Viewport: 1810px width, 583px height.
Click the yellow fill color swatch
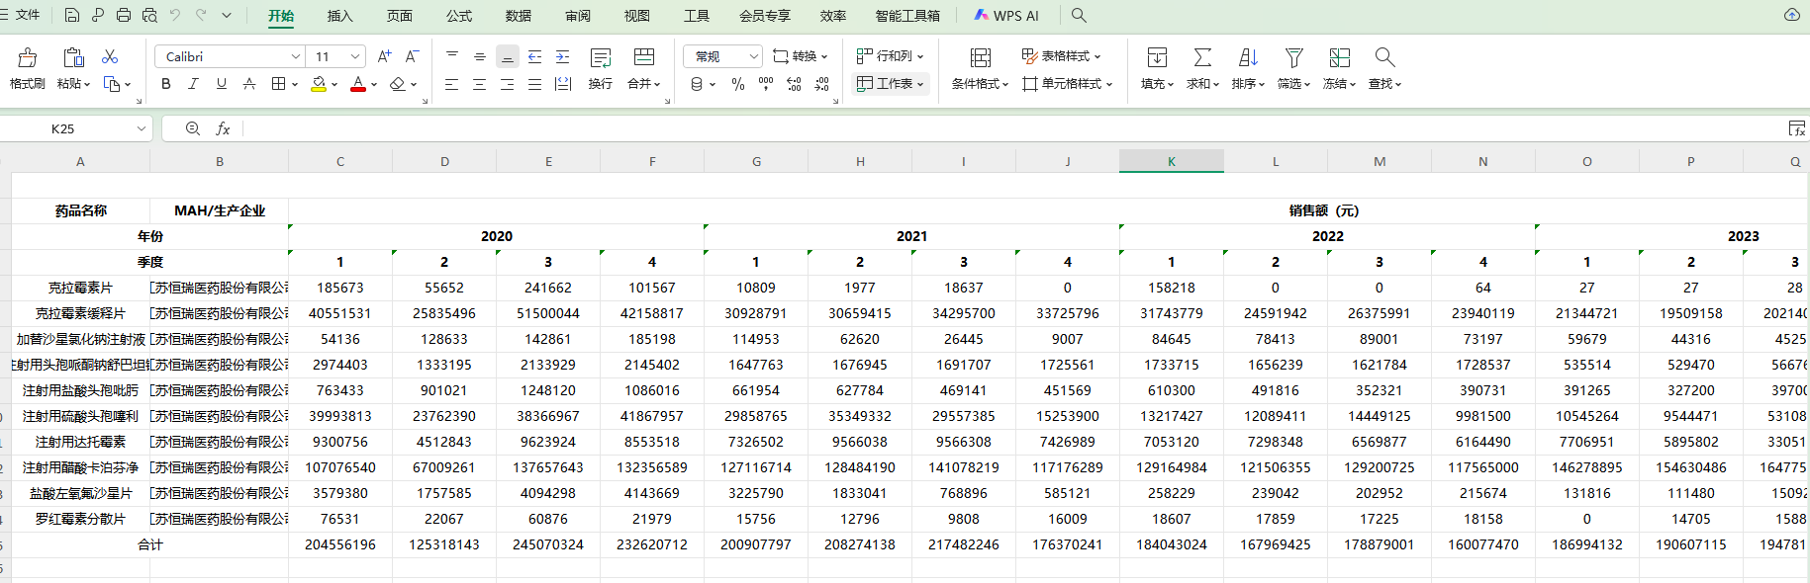coord(319,84)
